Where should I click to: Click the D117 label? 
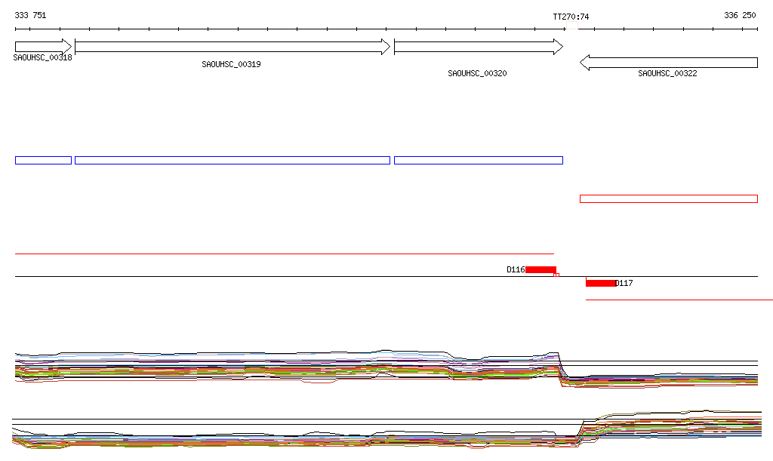[624, 283]
